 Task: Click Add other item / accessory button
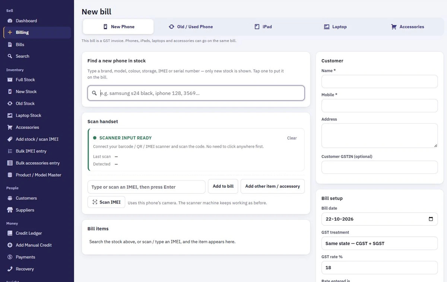(x=273, y=186)
